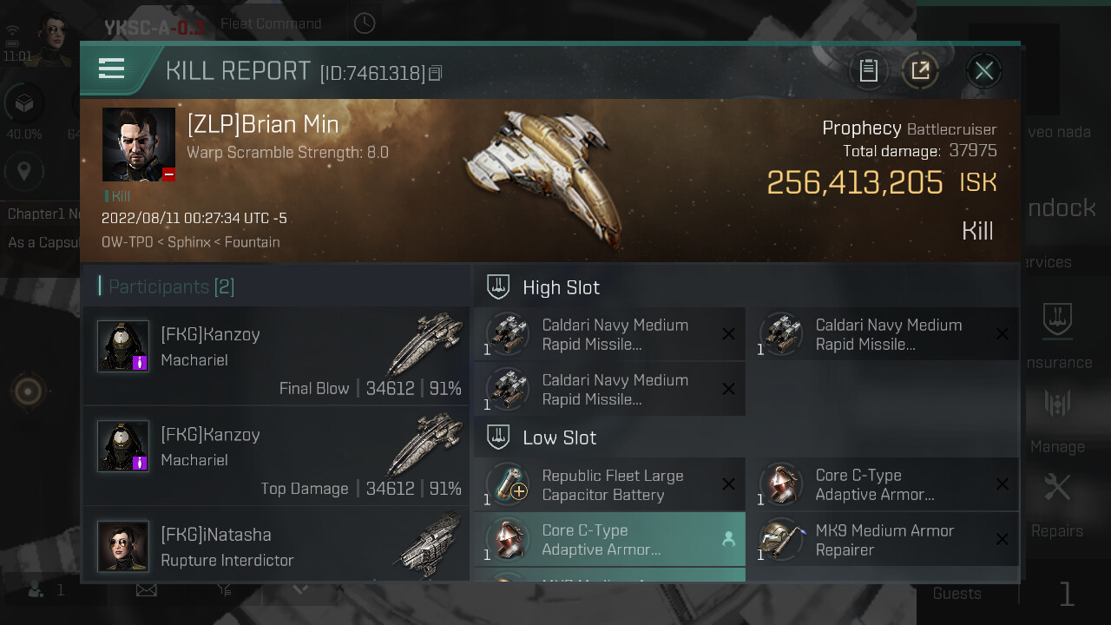The width and height of the screenshot is (1111, 625).
Task: Click the Participants section header
Action: (x=167, y=286)
